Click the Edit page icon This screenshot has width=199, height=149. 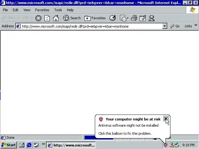click(143, 18)
